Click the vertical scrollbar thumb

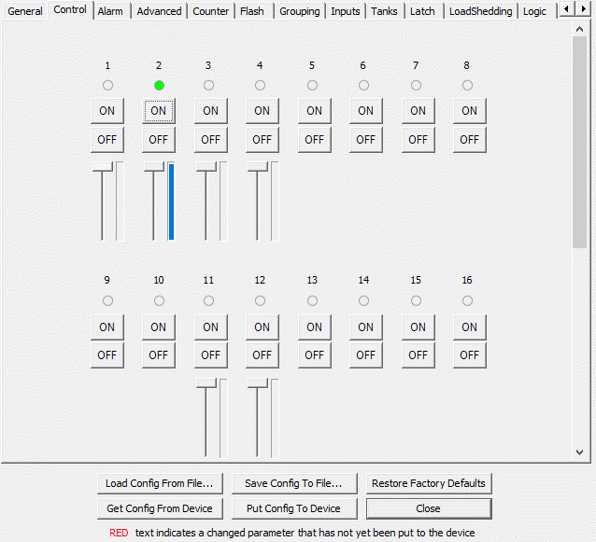coord(580,140)
